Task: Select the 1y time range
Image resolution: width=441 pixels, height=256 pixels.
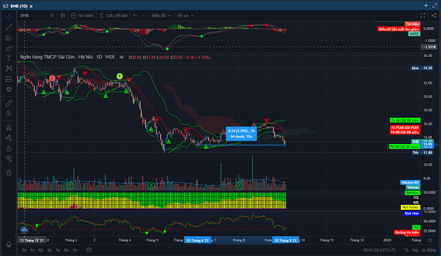Action: click(x=34, y=250)
